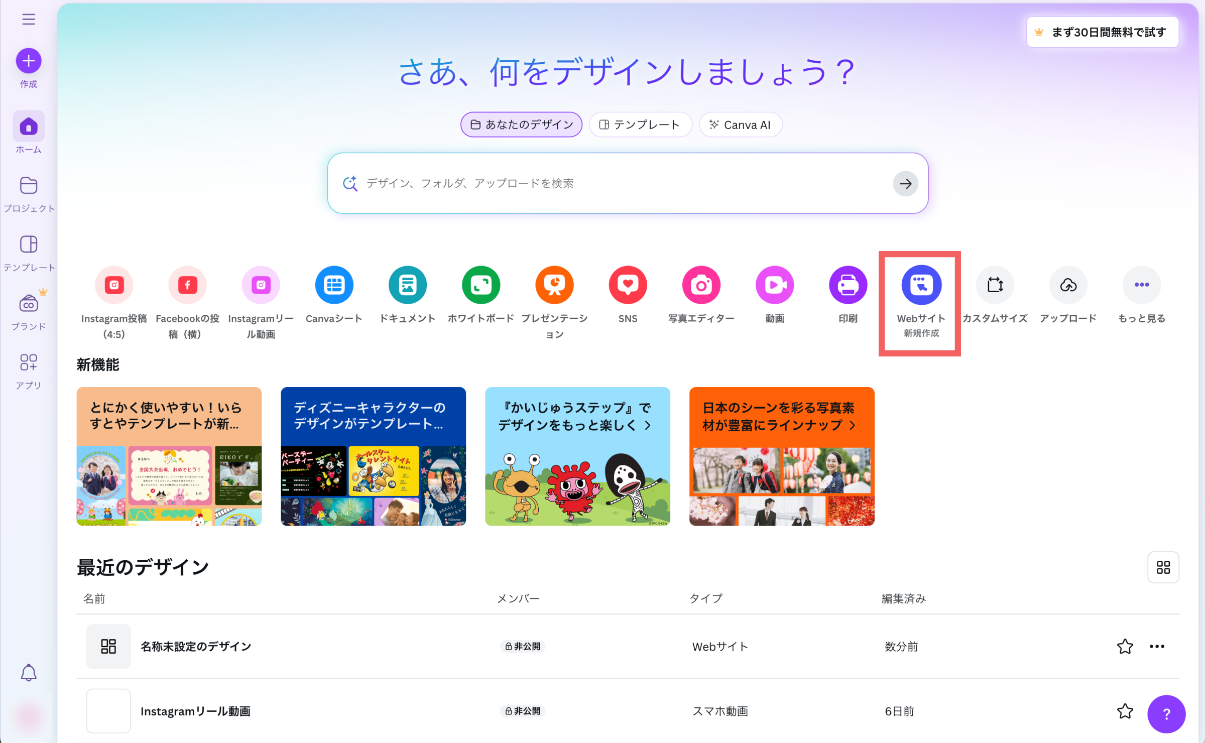
Task: Star the Instagramリール動画 design
Action: (1125, 711)
